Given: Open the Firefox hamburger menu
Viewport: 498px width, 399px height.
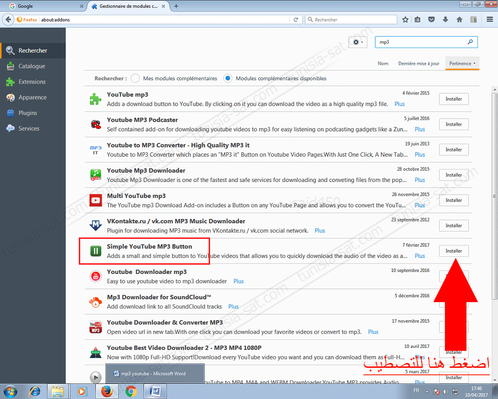Looking at the screenshot, I should coord(490,19).
